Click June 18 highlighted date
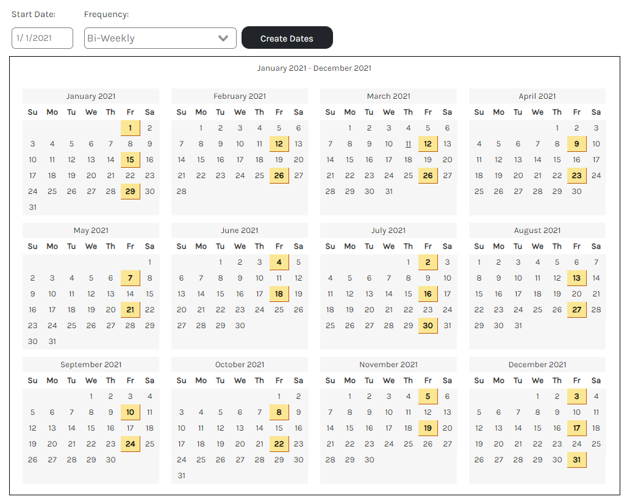Screen dimensions: 627x502 pyautogui.click(x=279, y=293)
